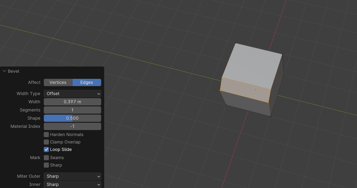Switch Affect mode to Vertices
The height and width of the screenshot is (188, 357).
point(58,82)
